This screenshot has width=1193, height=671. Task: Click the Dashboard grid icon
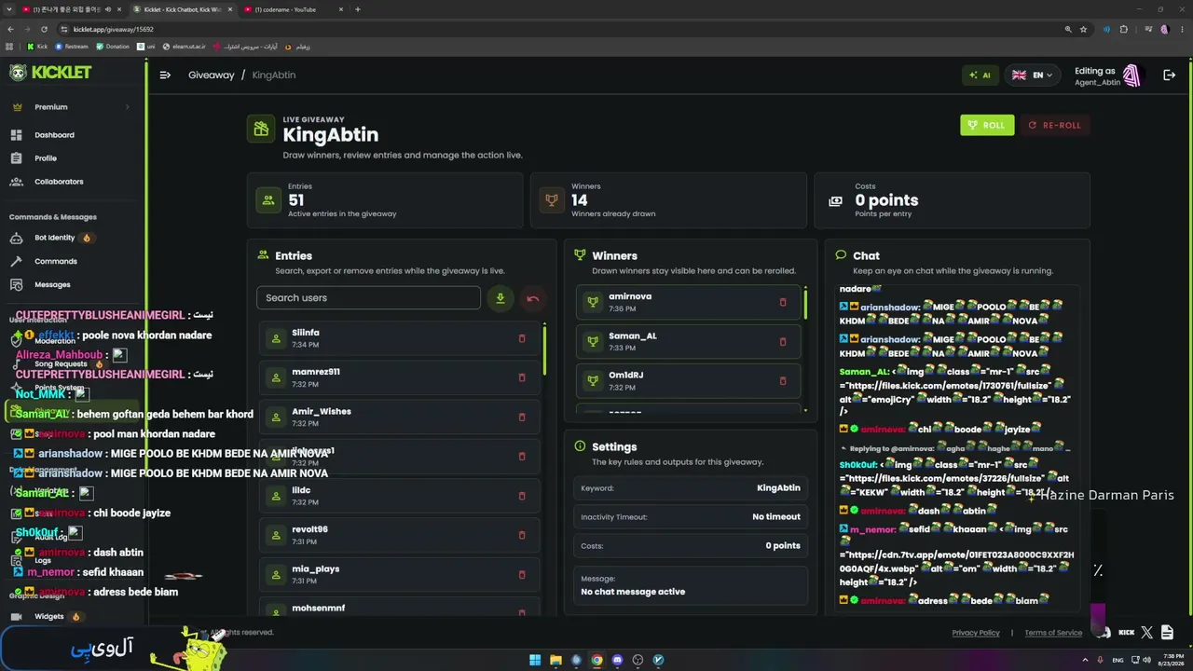coord(16,135)
